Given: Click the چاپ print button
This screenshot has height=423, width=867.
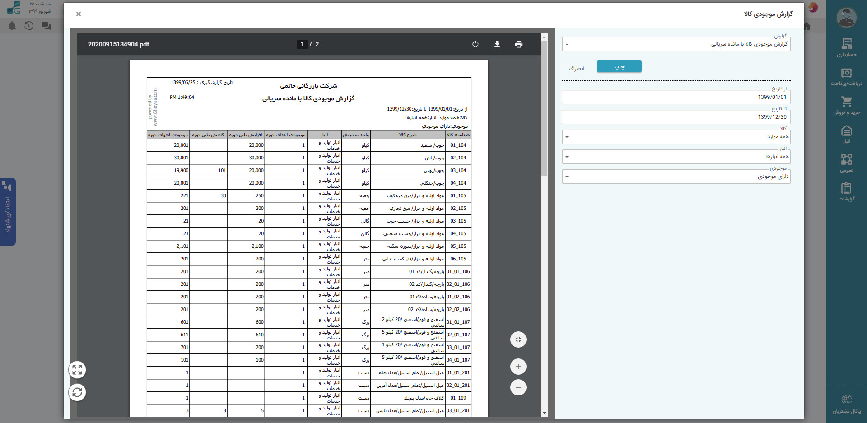Looking at the screenshot, I should tap(619, 66).
